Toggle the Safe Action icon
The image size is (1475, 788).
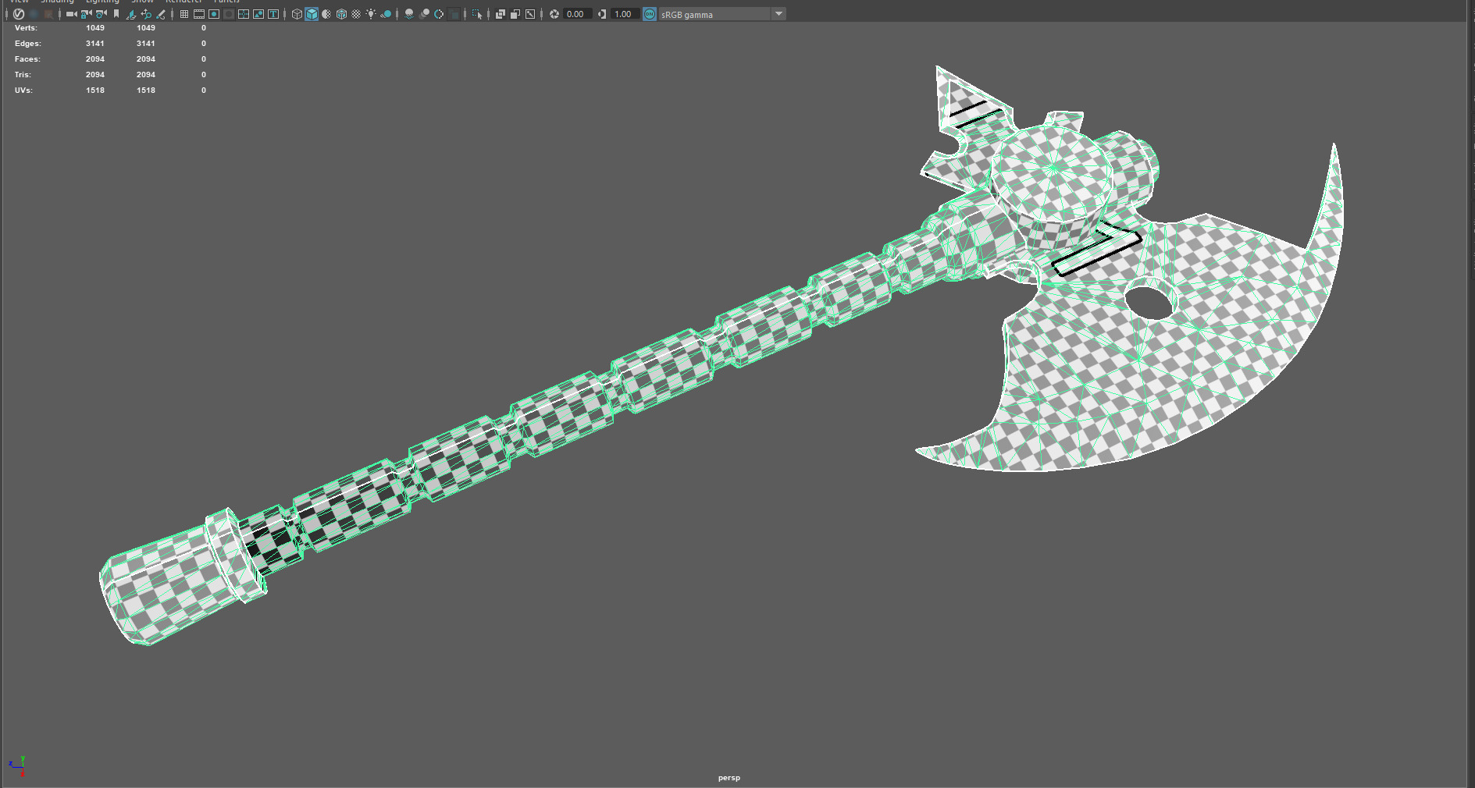[258, 14]
